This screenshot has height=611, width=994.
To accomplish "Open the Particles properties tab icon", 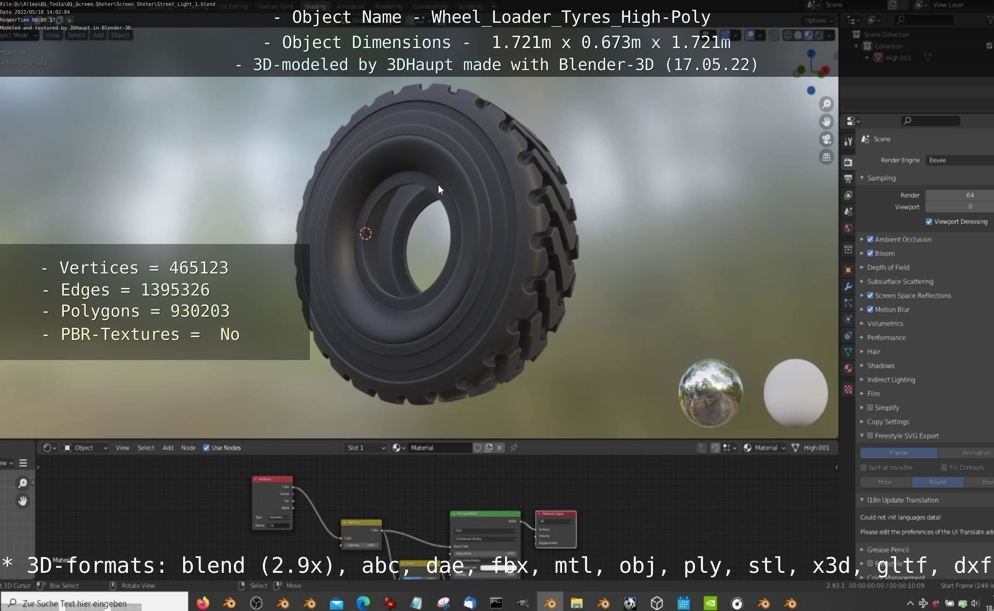I will click(x=848, y=303).
